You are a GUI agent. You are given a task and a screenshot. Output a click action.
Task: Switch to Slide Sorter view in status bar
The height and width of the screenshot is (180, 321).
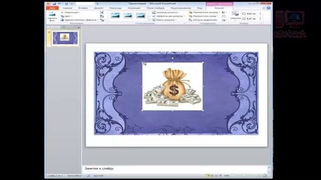point(212,175)
